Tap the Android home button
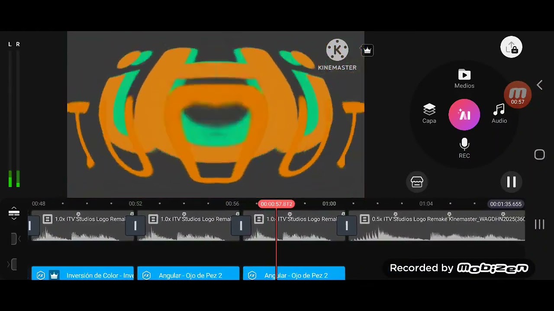Screen dimensions: 554x311 [x=539, y=155]
